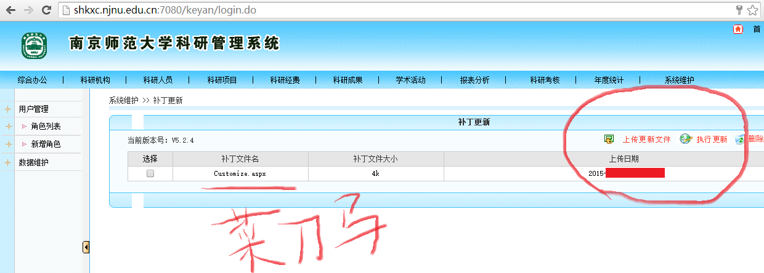The height and width of the screenshot is (273, 764).
Task: Tick checkbox for Customize.aspx row
Action: click(x=150, y=174)
